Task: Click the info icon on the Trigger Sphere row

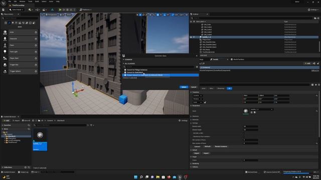Action: point(36,71)
